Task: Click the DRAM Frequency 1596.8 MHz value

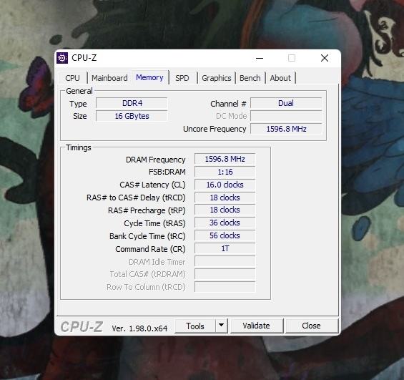Action: (225, 159)
